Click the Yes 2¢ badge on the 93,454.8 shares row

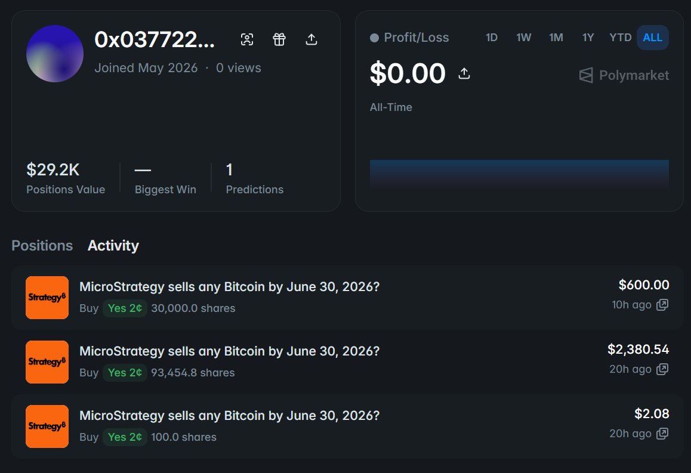pyautogui.click(x=125, y=373)
